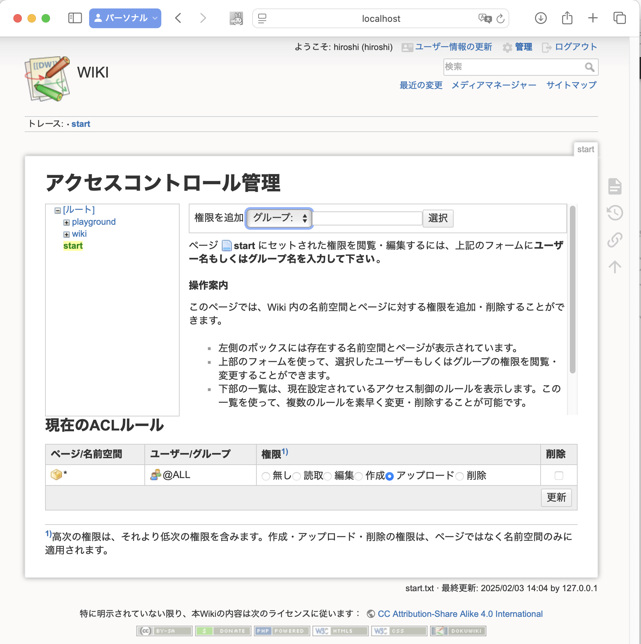The image size is (641, 644).
Task: Open page source view in right sidebar
Action: coord(615,187)
